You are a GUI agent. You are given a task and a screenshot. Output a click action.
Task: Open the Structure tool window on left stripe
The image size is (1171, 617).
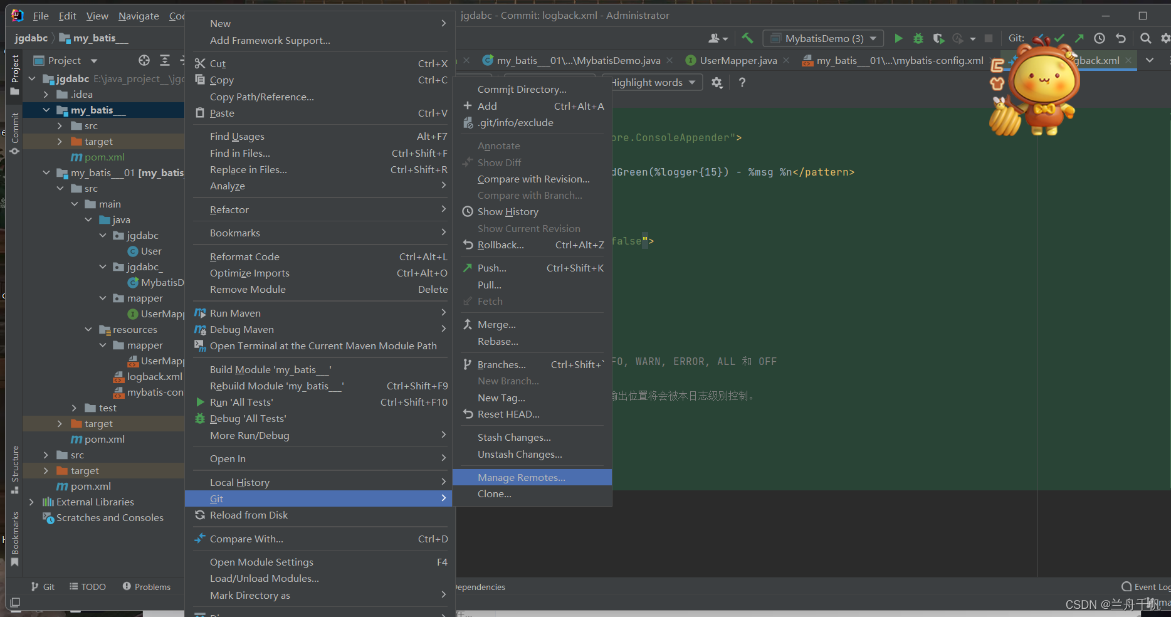coord(15,470)
